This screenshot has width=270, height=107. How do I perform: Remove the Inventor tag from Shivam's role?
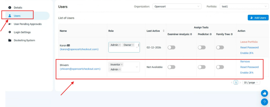pyautogui.click(x=122, y=64)
